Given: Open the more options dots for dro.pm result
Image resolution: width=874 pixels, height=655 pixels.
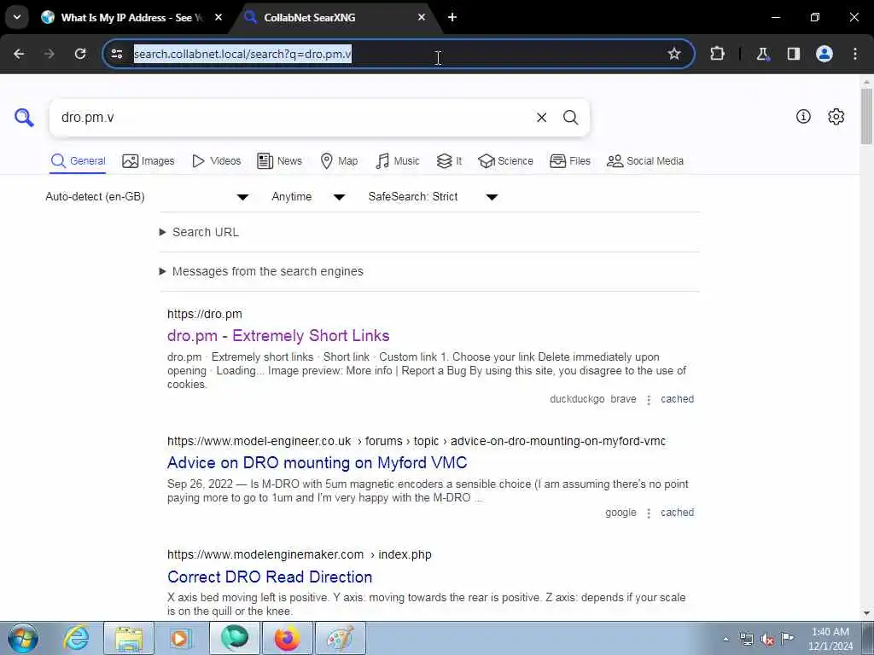Looking at the screenshot, I should [649, 400].
